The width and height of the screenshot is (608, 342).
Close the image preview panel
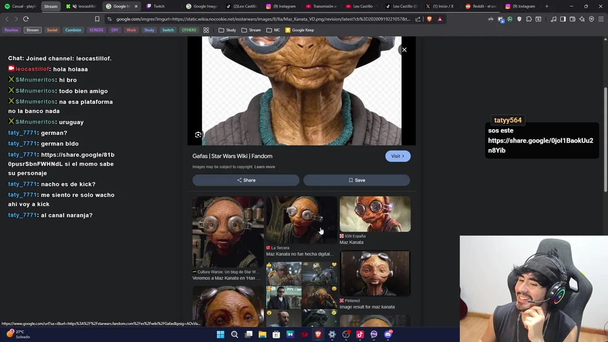tap(404, 49)
